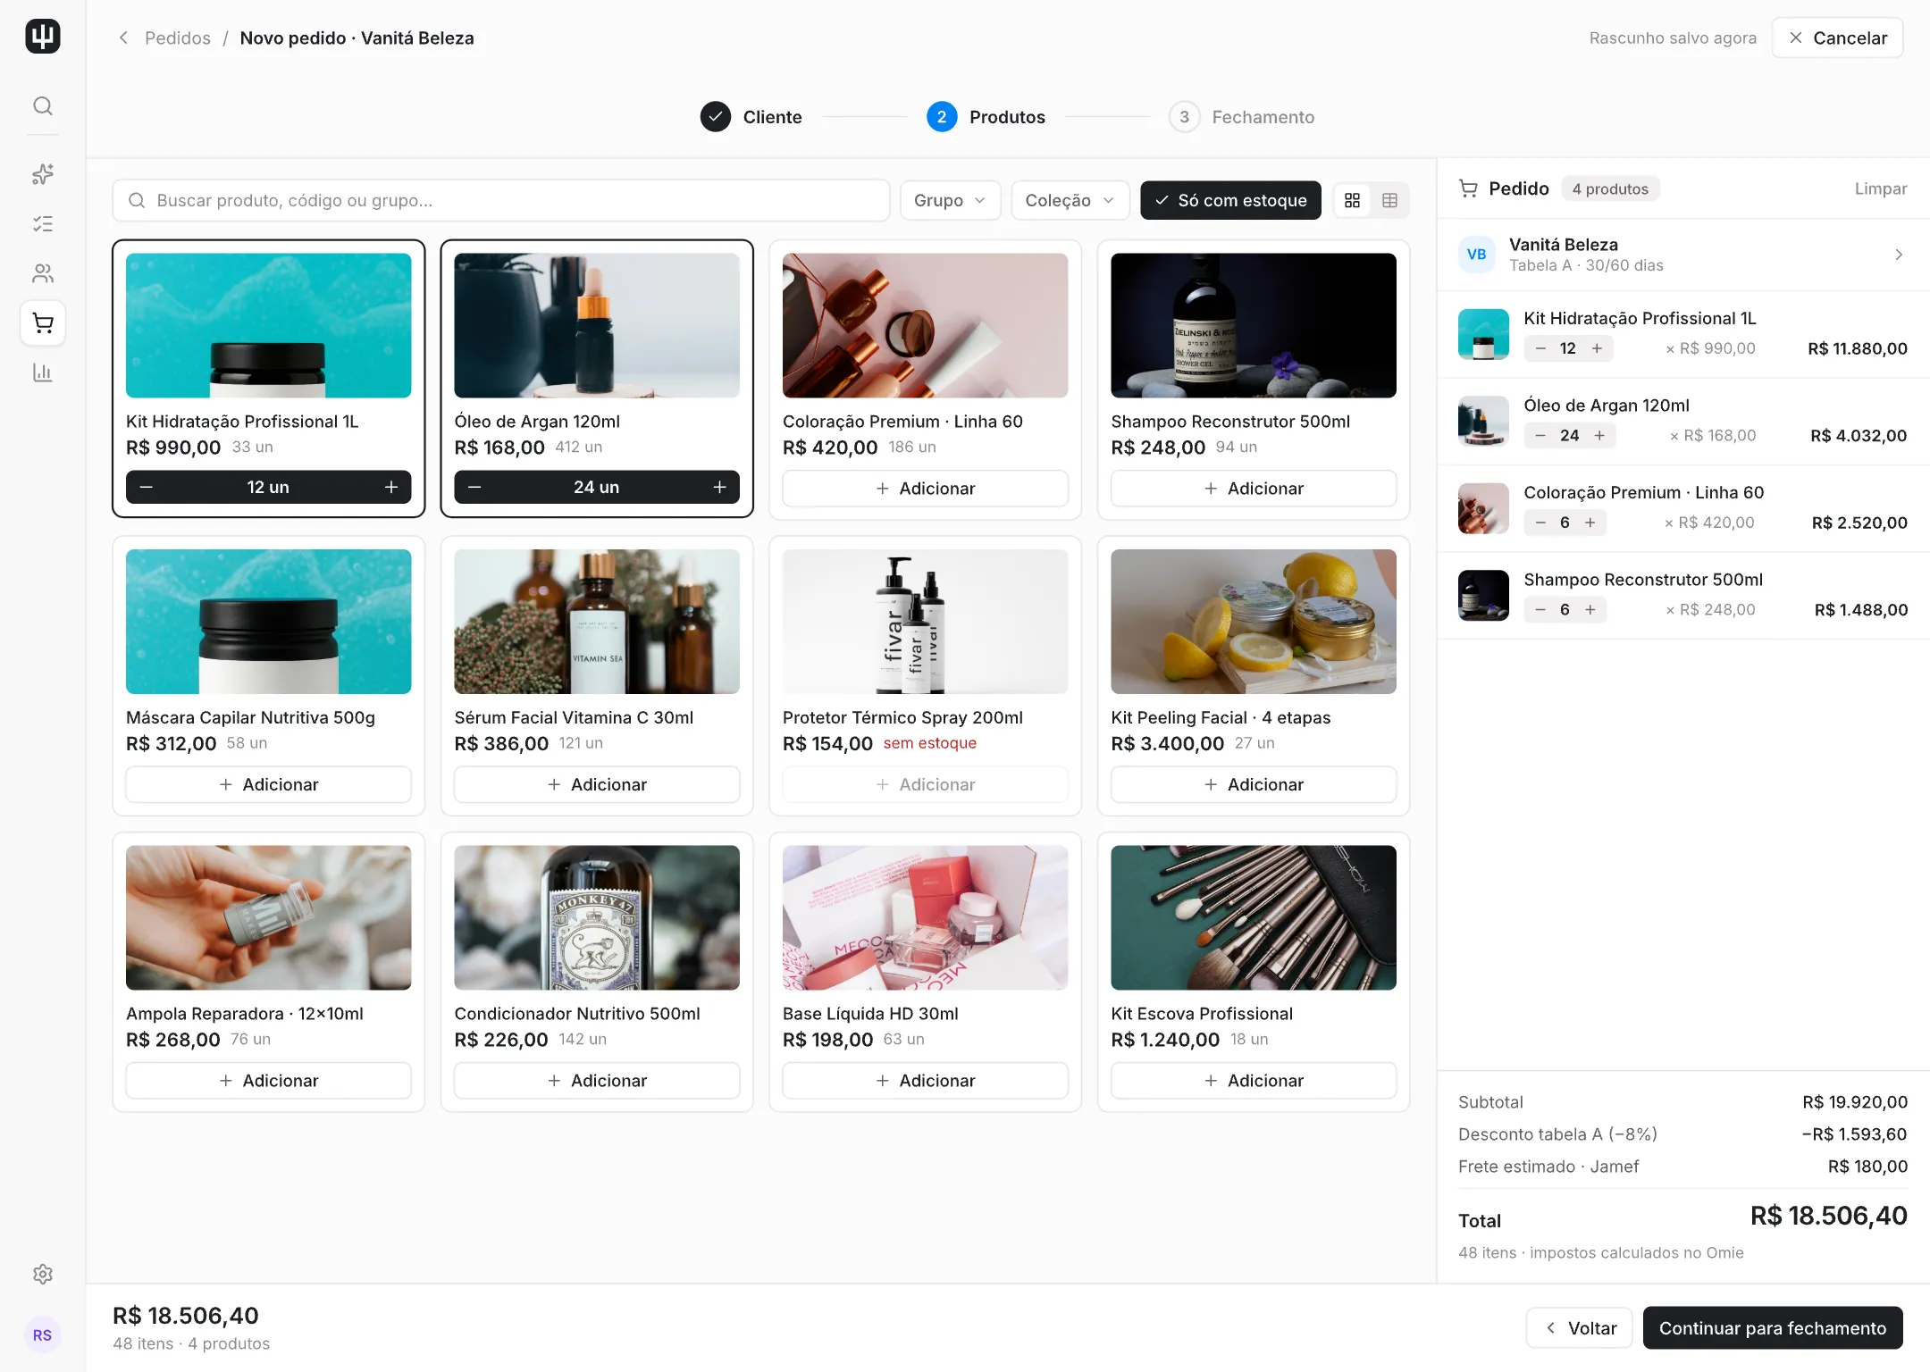Click the 4 produtos badge
The width and height of the screenshot is (1930, 1372).
1610,188
